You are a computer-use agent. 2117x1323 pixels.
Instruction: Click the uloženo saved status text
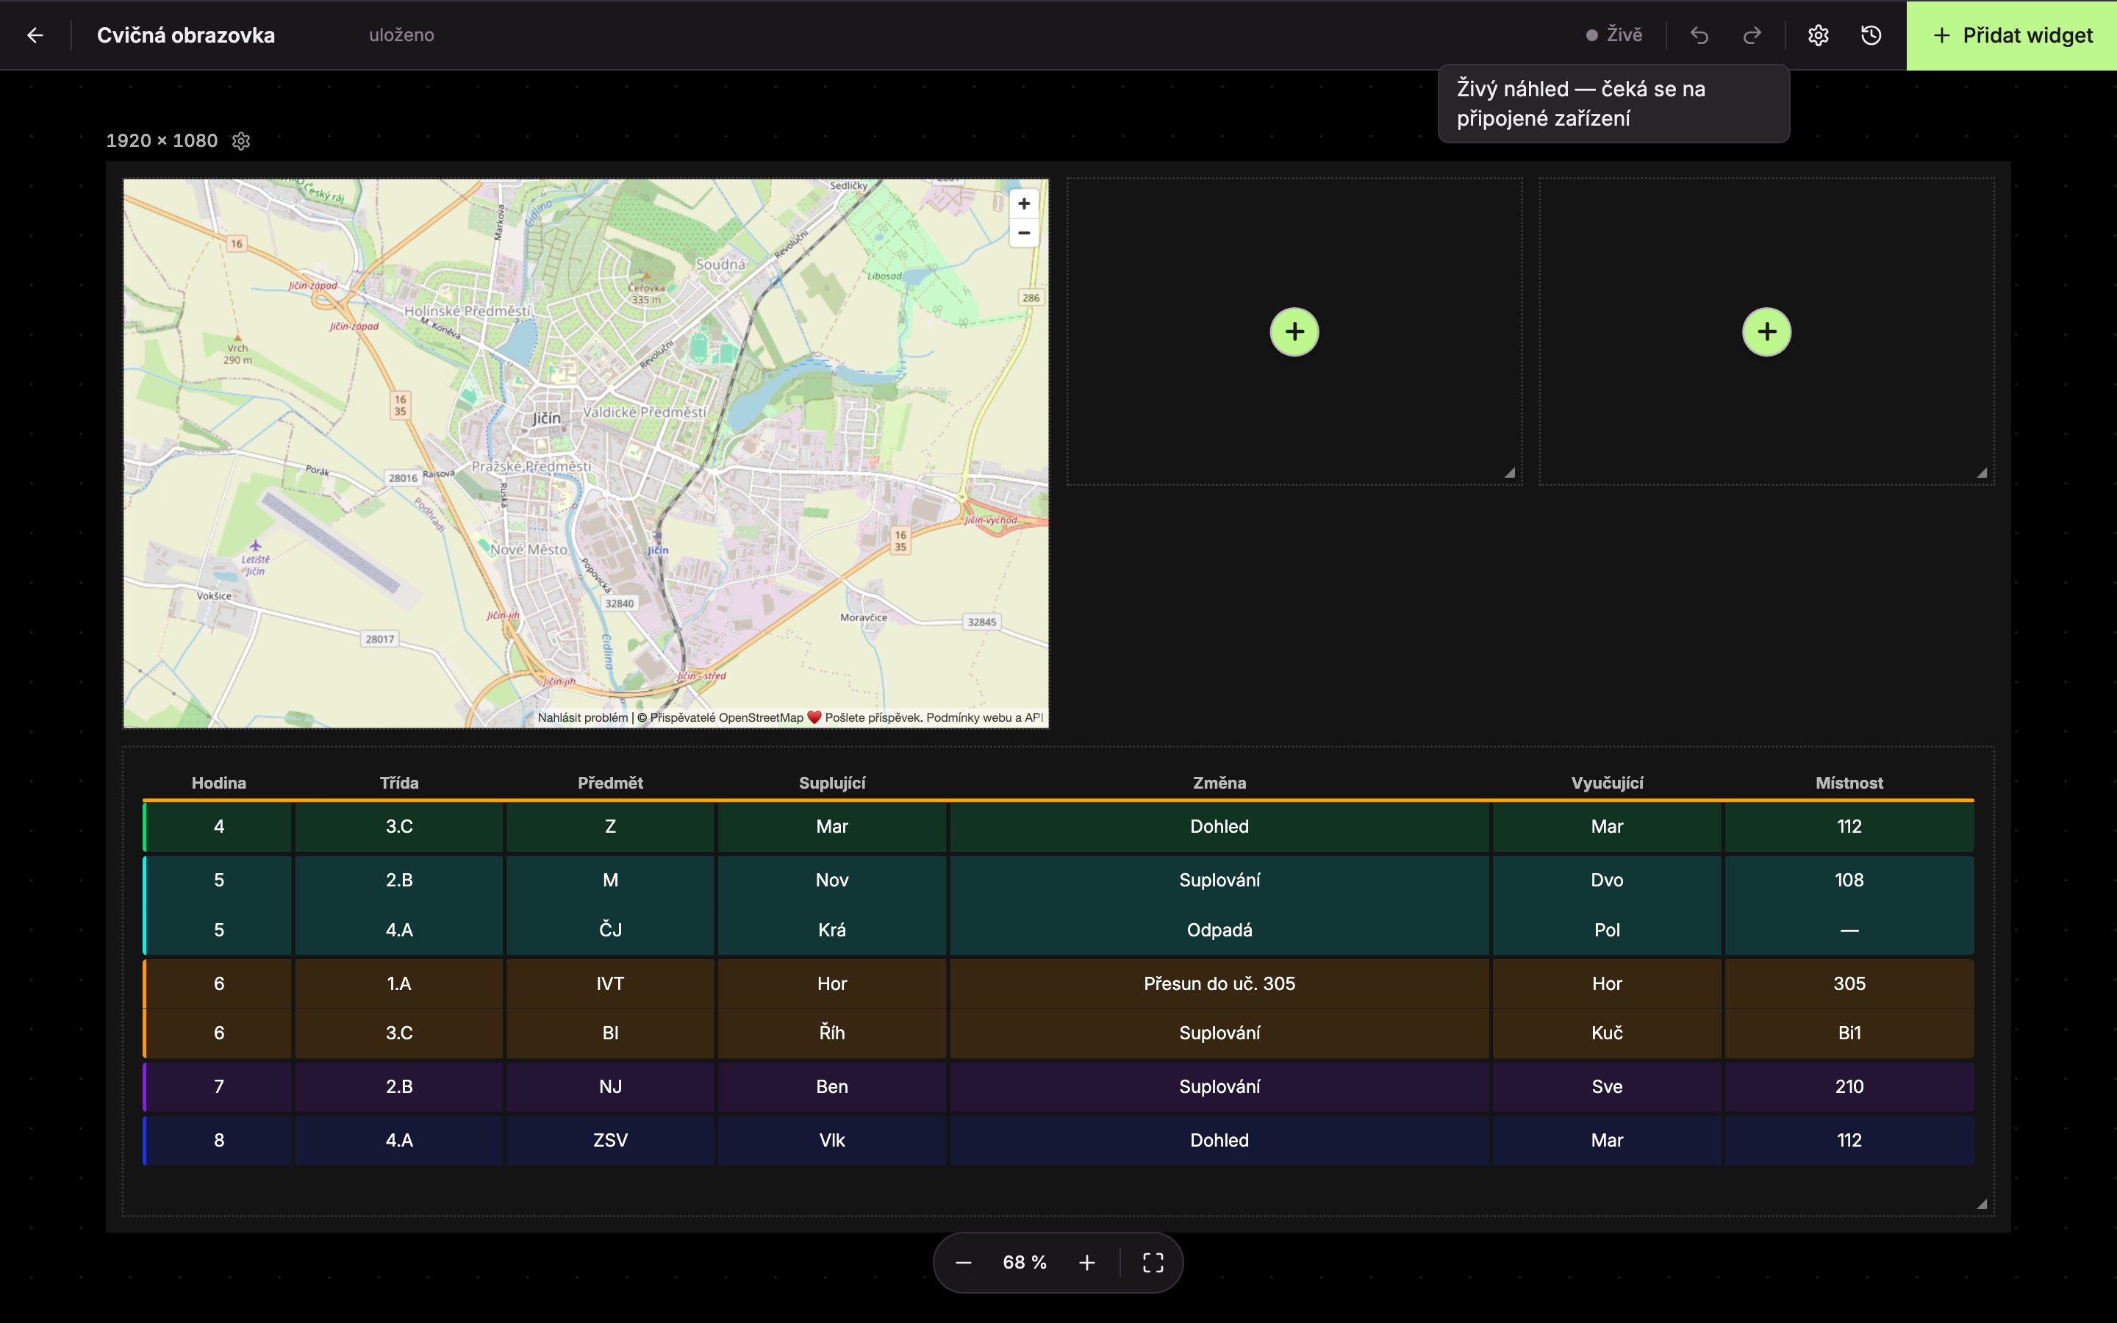401,35
